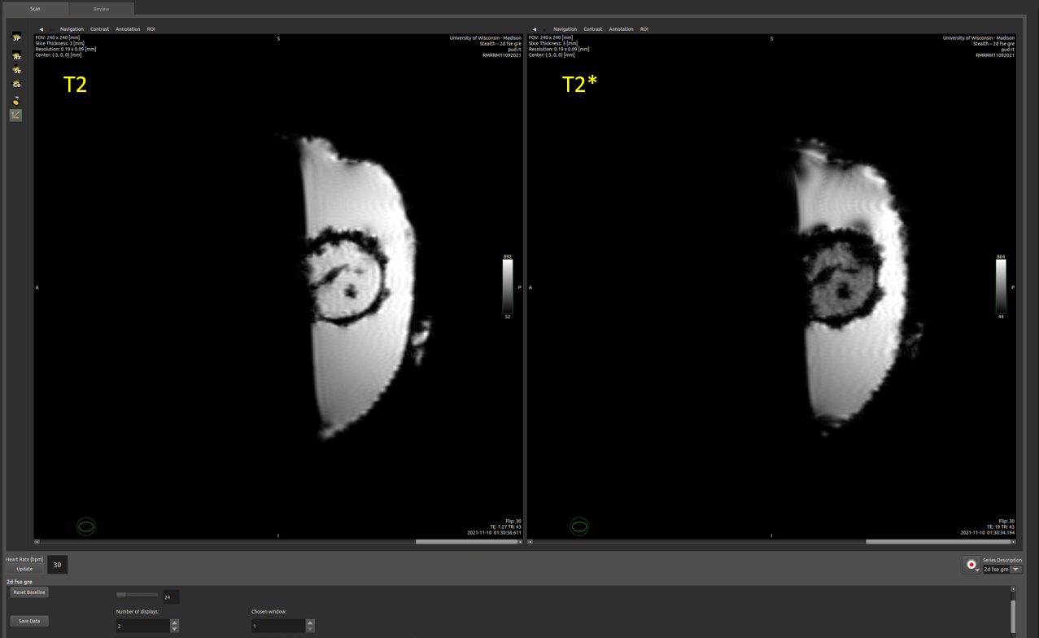1039x638 pixels.
Task: Toggle the highlighted axes tool in sidebar
Action: pos(16,116)
